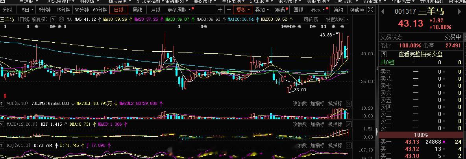This screenshot has width=466, height=159.
Task: Go to previous stock with left arrow
Action: click(x=383, y=11)
